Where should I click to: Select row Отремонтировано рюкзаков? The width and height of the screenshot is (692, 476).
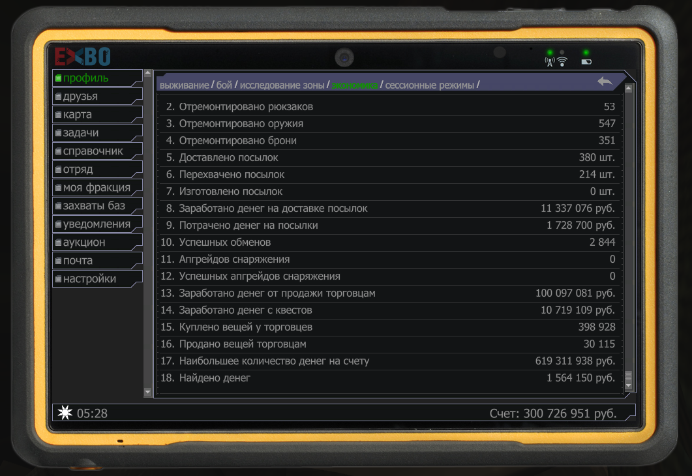[389, 107]
